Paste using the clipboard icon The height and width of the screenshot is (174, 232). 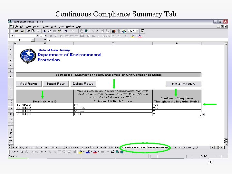tap(54, 31)
